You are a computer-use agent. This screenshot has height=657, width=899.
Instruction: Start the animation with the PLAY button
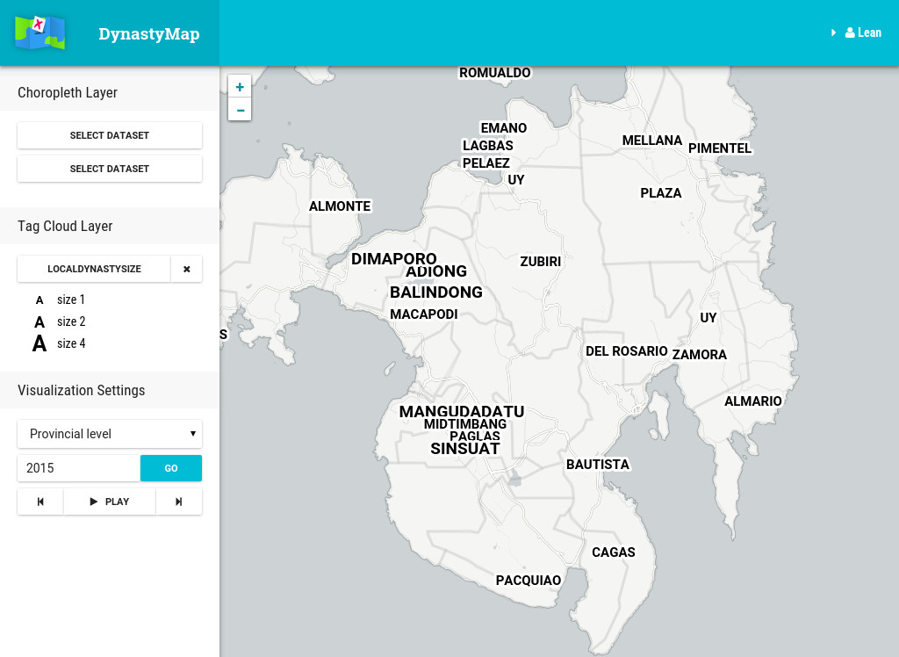[x=109, y=501]
